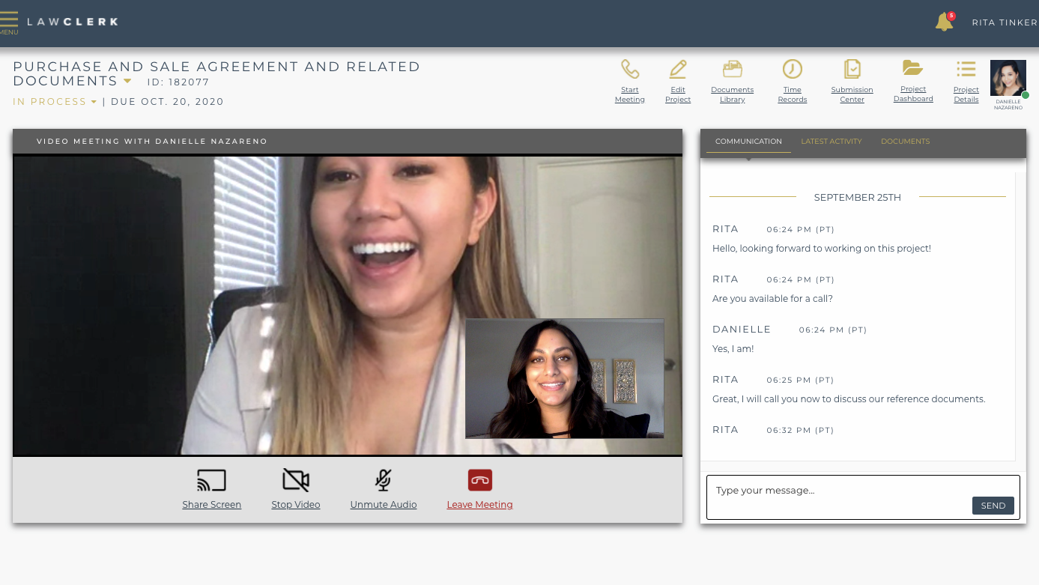Image resolution: width=1039 pixels, height=585 pixels.
Task: Switch to the Documents tab
Action: click(x=905, y=142)
